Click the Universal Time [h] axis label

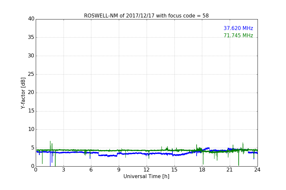tap(146, 176)
